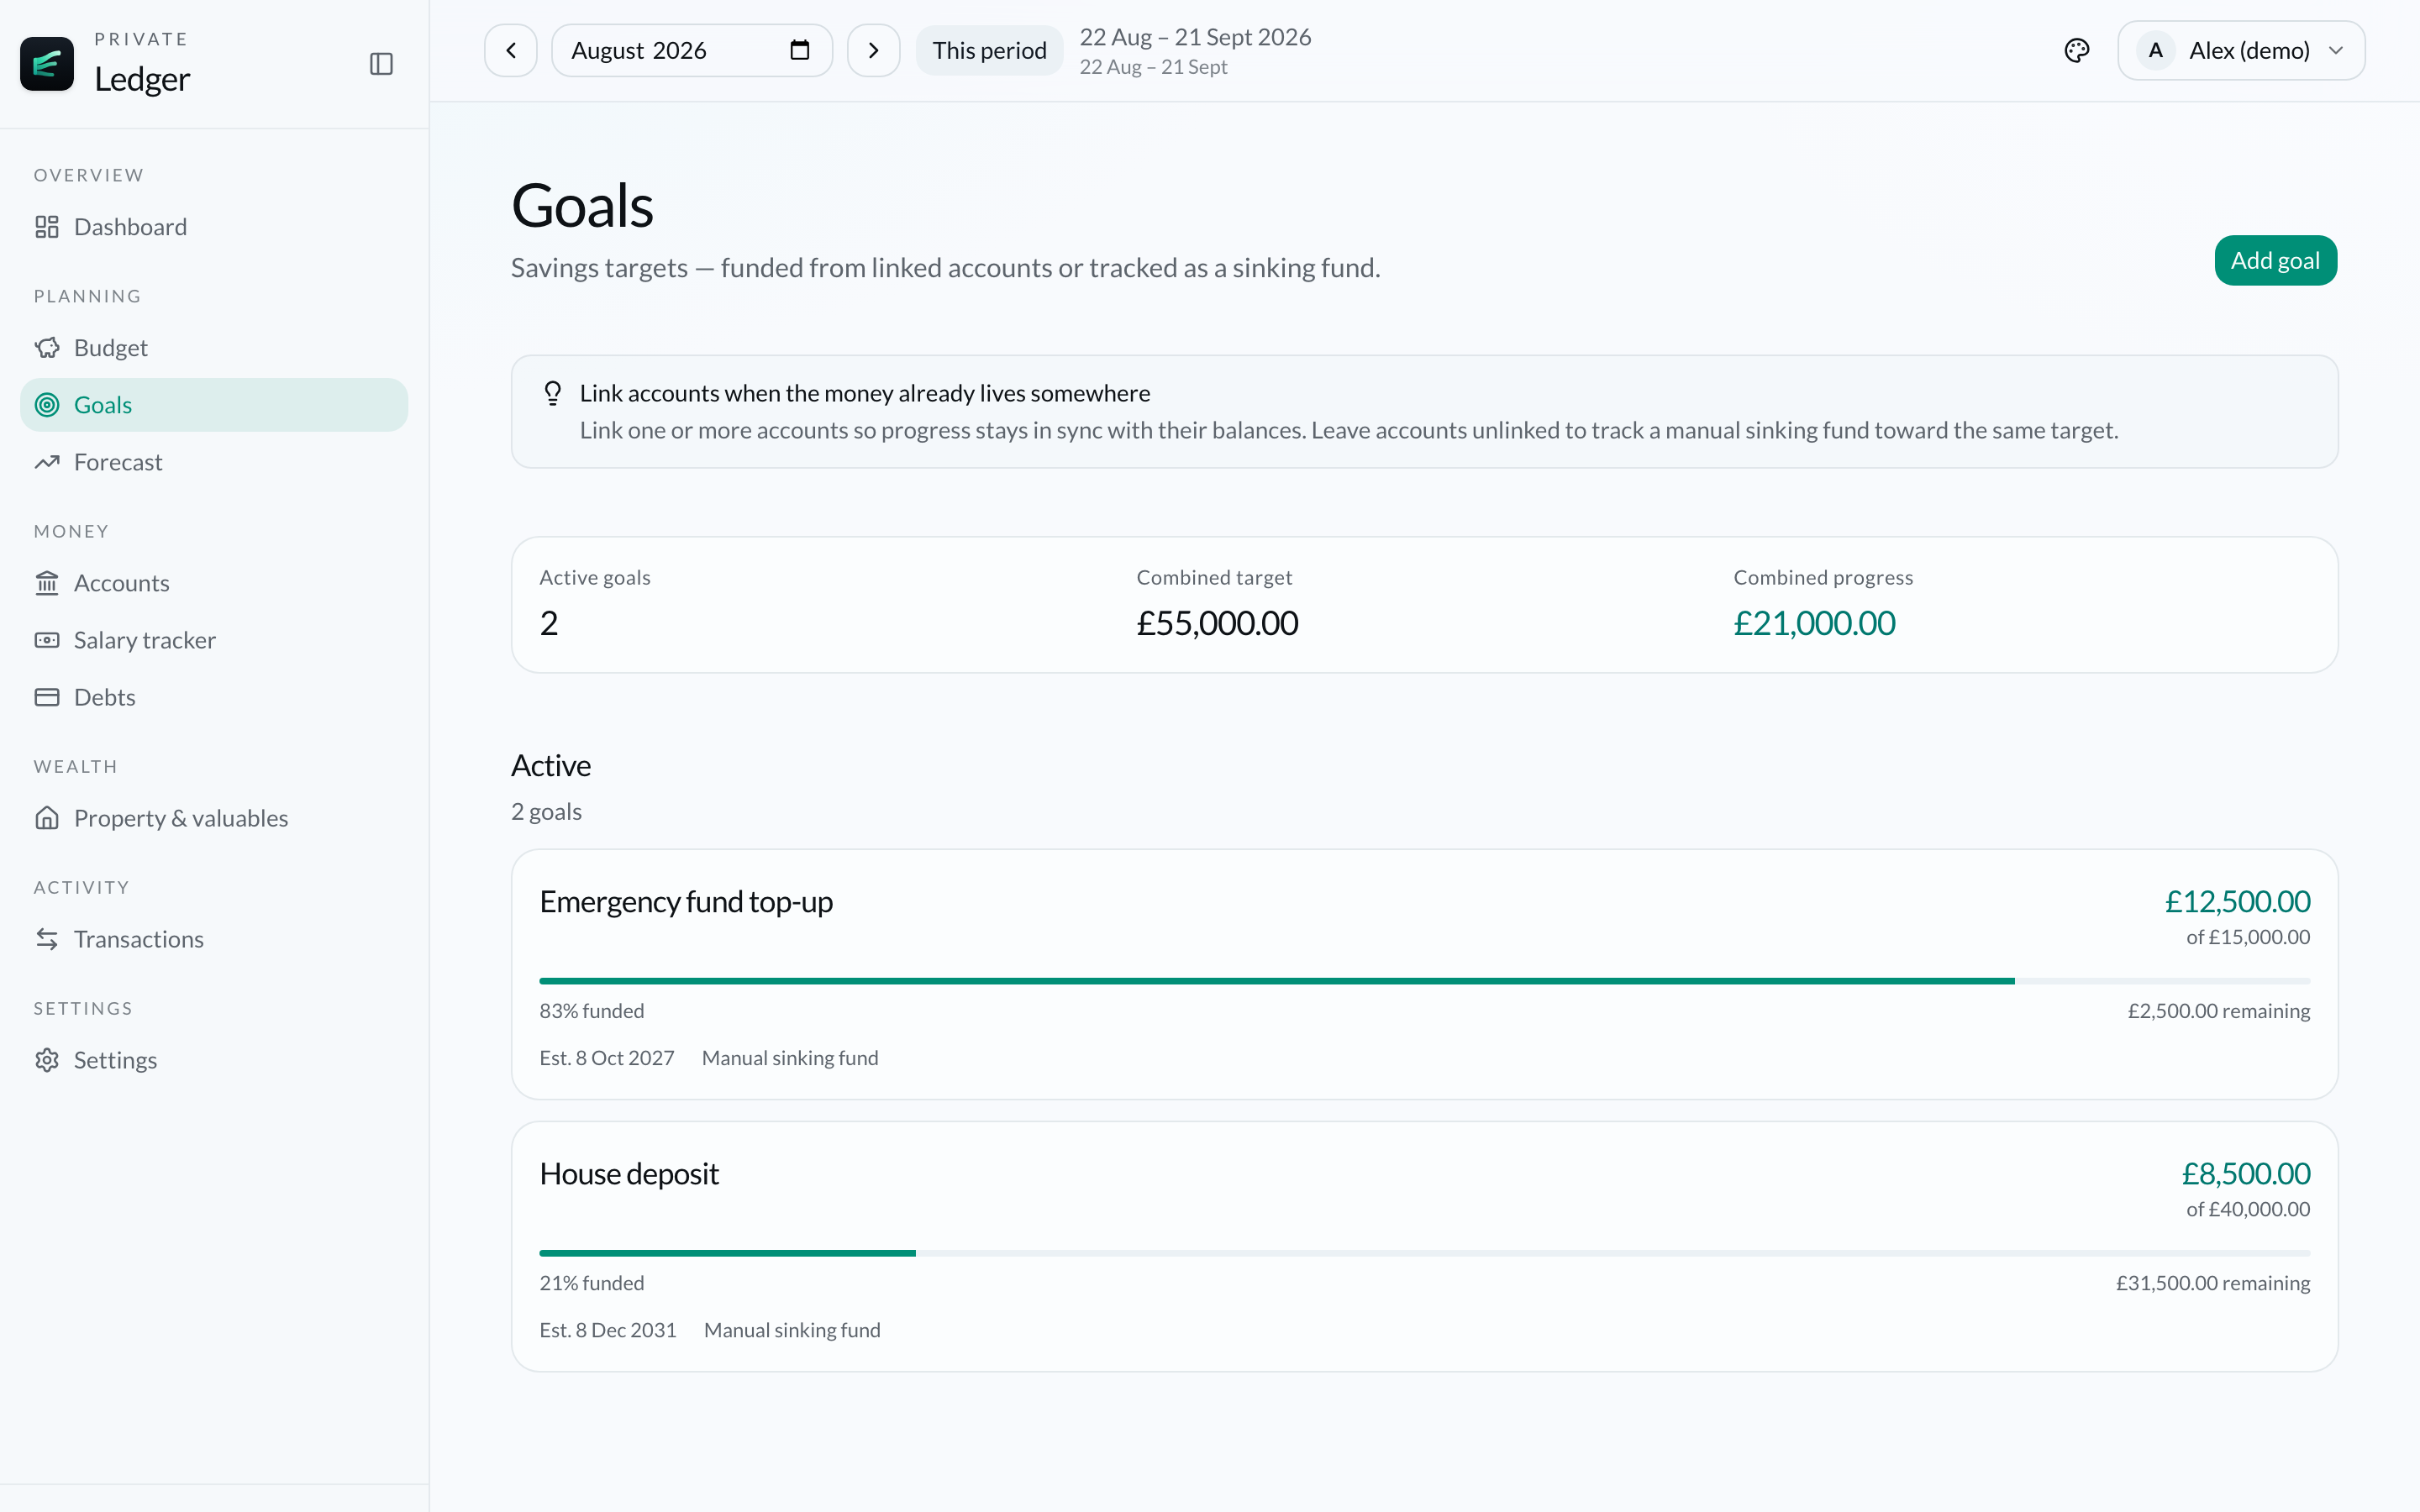Image resolution: width=2420 pixels, height=1512 pixels.
Task: Click the '£31,500.00 remaining' text
Action: click(x=2212, y=1283)
